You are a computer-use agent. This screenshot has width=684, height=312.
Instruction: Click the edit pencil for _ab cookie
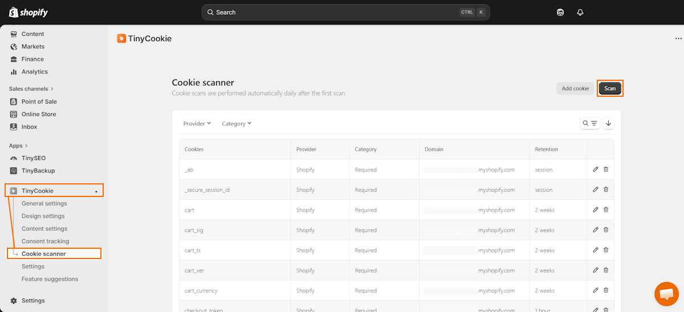tap(596, 170)
